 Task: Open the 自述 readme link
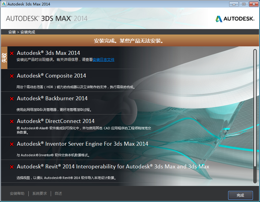tap(58, 193)
